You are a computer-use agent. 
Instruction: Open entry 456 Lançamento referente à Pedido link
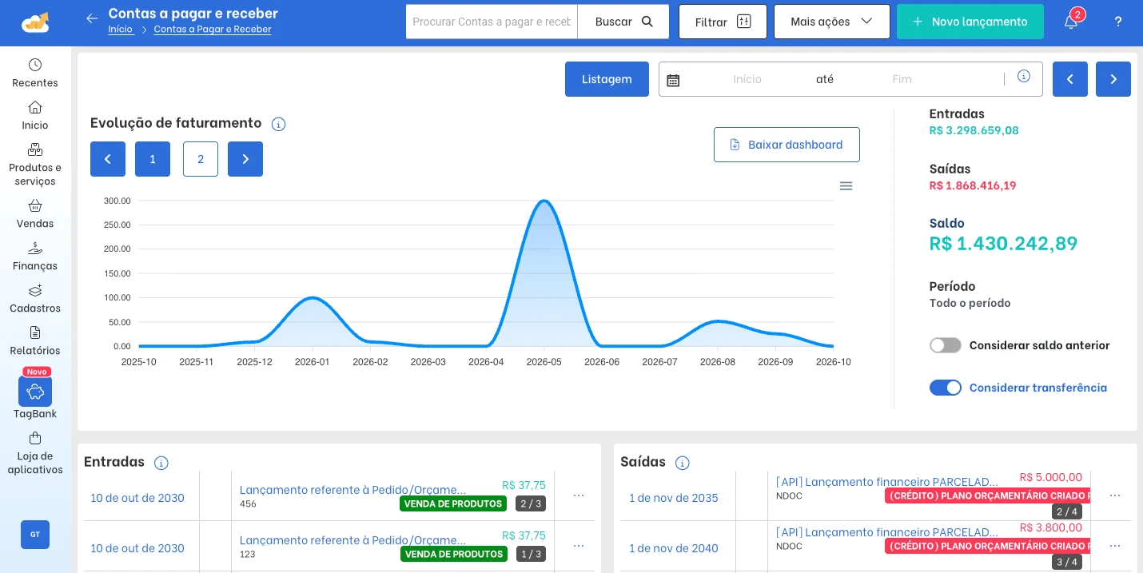(352, 489)
